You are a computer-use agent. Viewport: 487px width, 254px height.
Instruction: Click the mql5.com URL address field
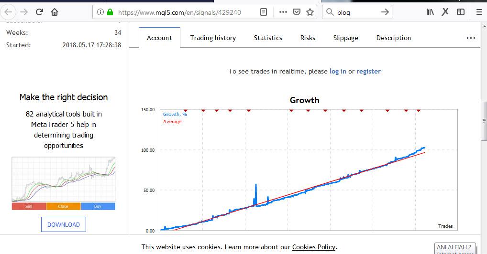(179, 12)
